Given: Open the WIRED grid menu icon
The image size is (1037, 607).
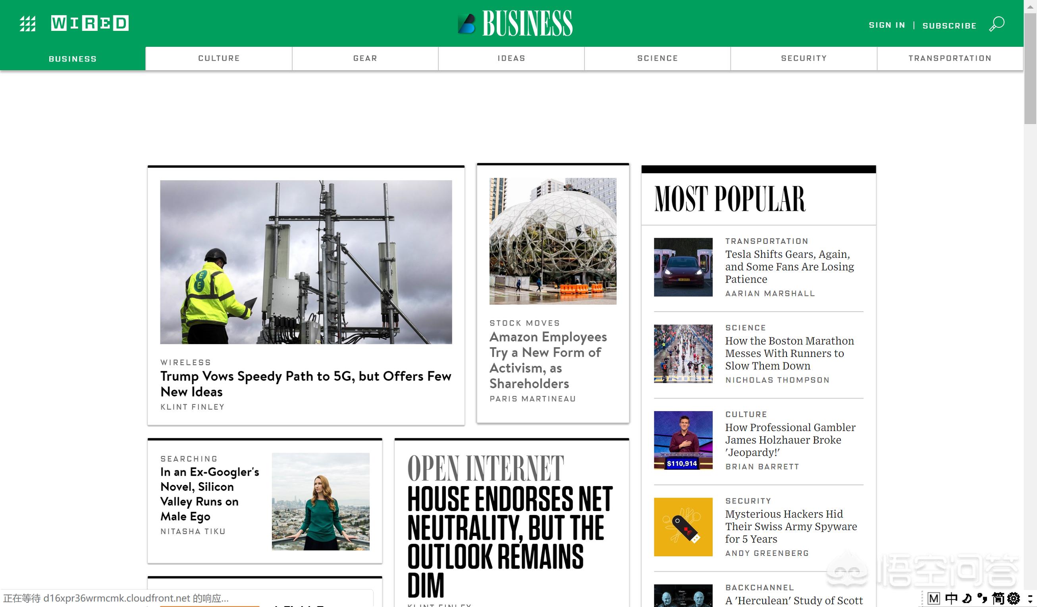Looking at the screenshot, I should tap(27, 23).
